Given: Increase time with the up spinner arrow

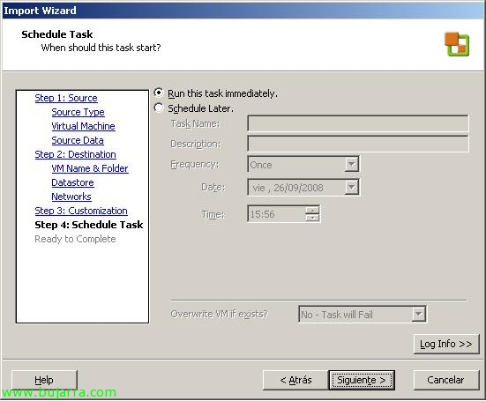Looking at the screenshot, I should (x=312, y=210).
